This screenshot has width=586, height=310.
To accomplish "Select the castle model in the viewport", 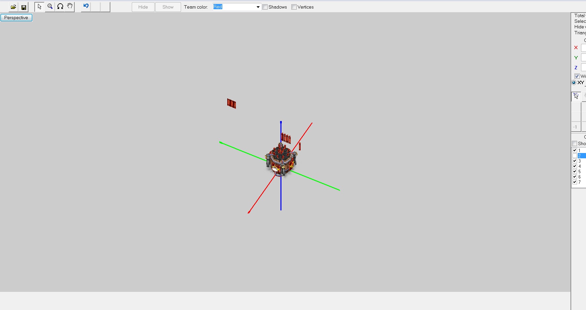I will pyautogui.click(x=281, y=160).
